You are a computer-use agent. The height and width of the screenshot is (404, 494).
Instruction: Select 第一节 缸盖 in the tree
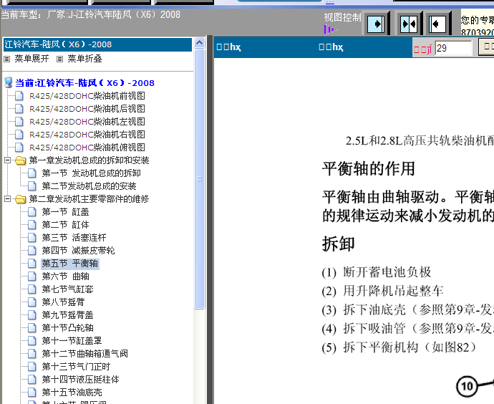point(66,212)
